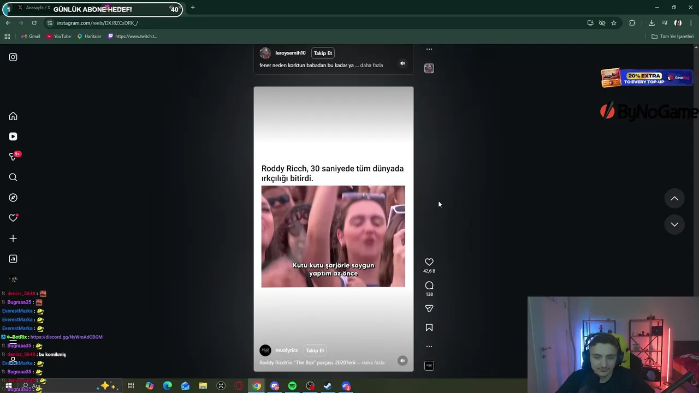699x393 pixels.
Task: Open muolyrics profile name link
Action: point(287,350)
